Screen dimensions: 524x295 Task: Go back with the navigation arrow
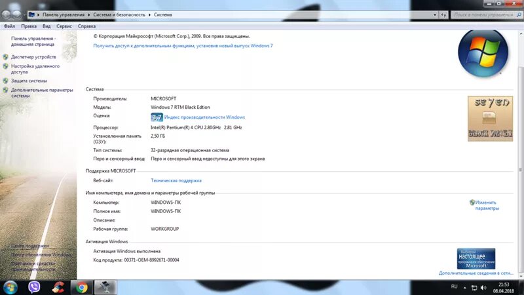click(x=7, y=14)
